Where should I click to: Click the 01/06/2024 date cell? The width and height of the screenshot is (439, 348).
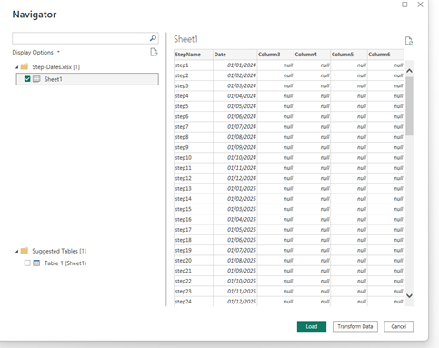234,116
